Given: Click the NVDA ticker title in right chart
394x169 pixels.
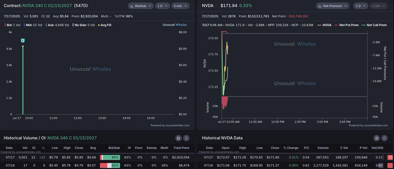Looking at the screenshot, I should (x=208, y=6).
